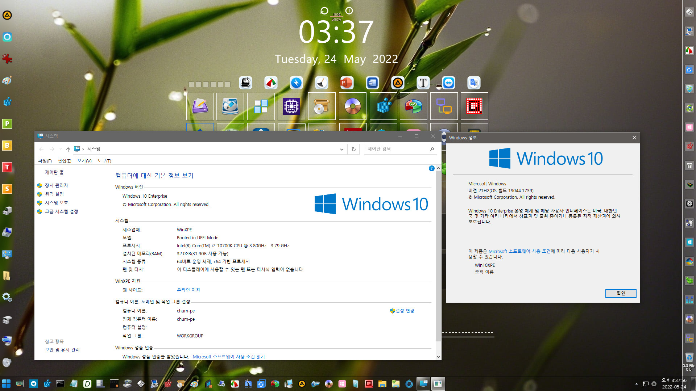The image size is (696, 391).
Task: Open the installer box with disc tile
Action: (322, 106)
